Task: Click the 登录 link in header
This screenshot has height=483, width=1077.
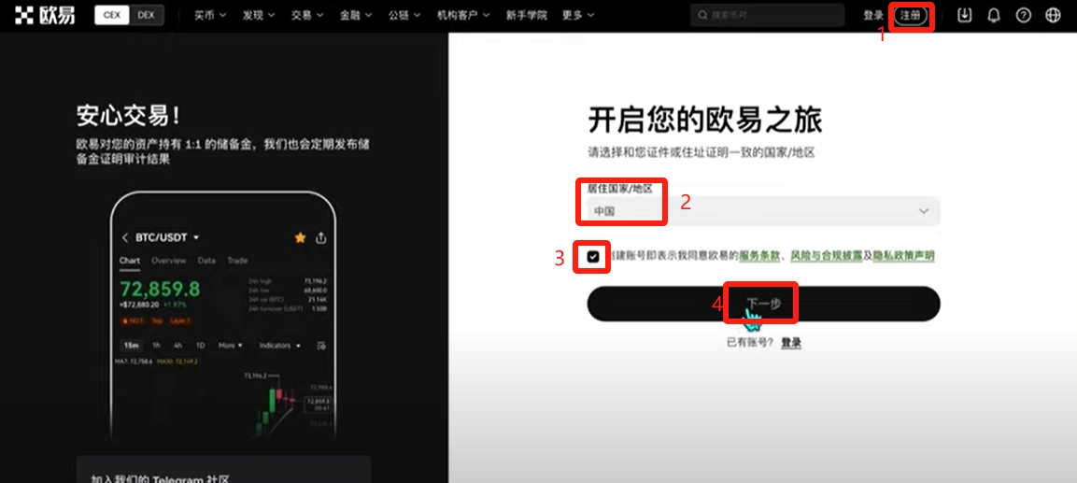Action: pos(873,15)
